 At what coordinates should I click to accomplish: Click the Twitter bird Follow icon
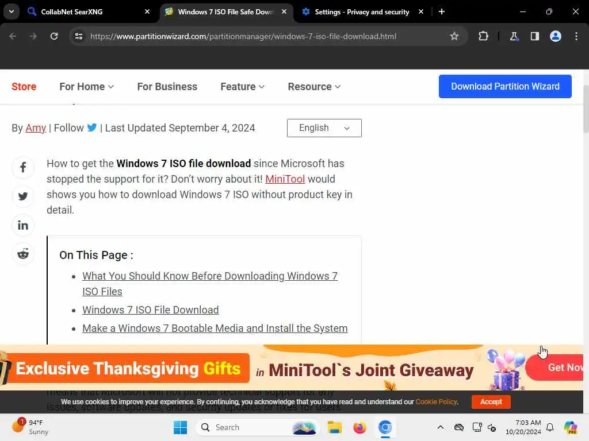point(91,127)
